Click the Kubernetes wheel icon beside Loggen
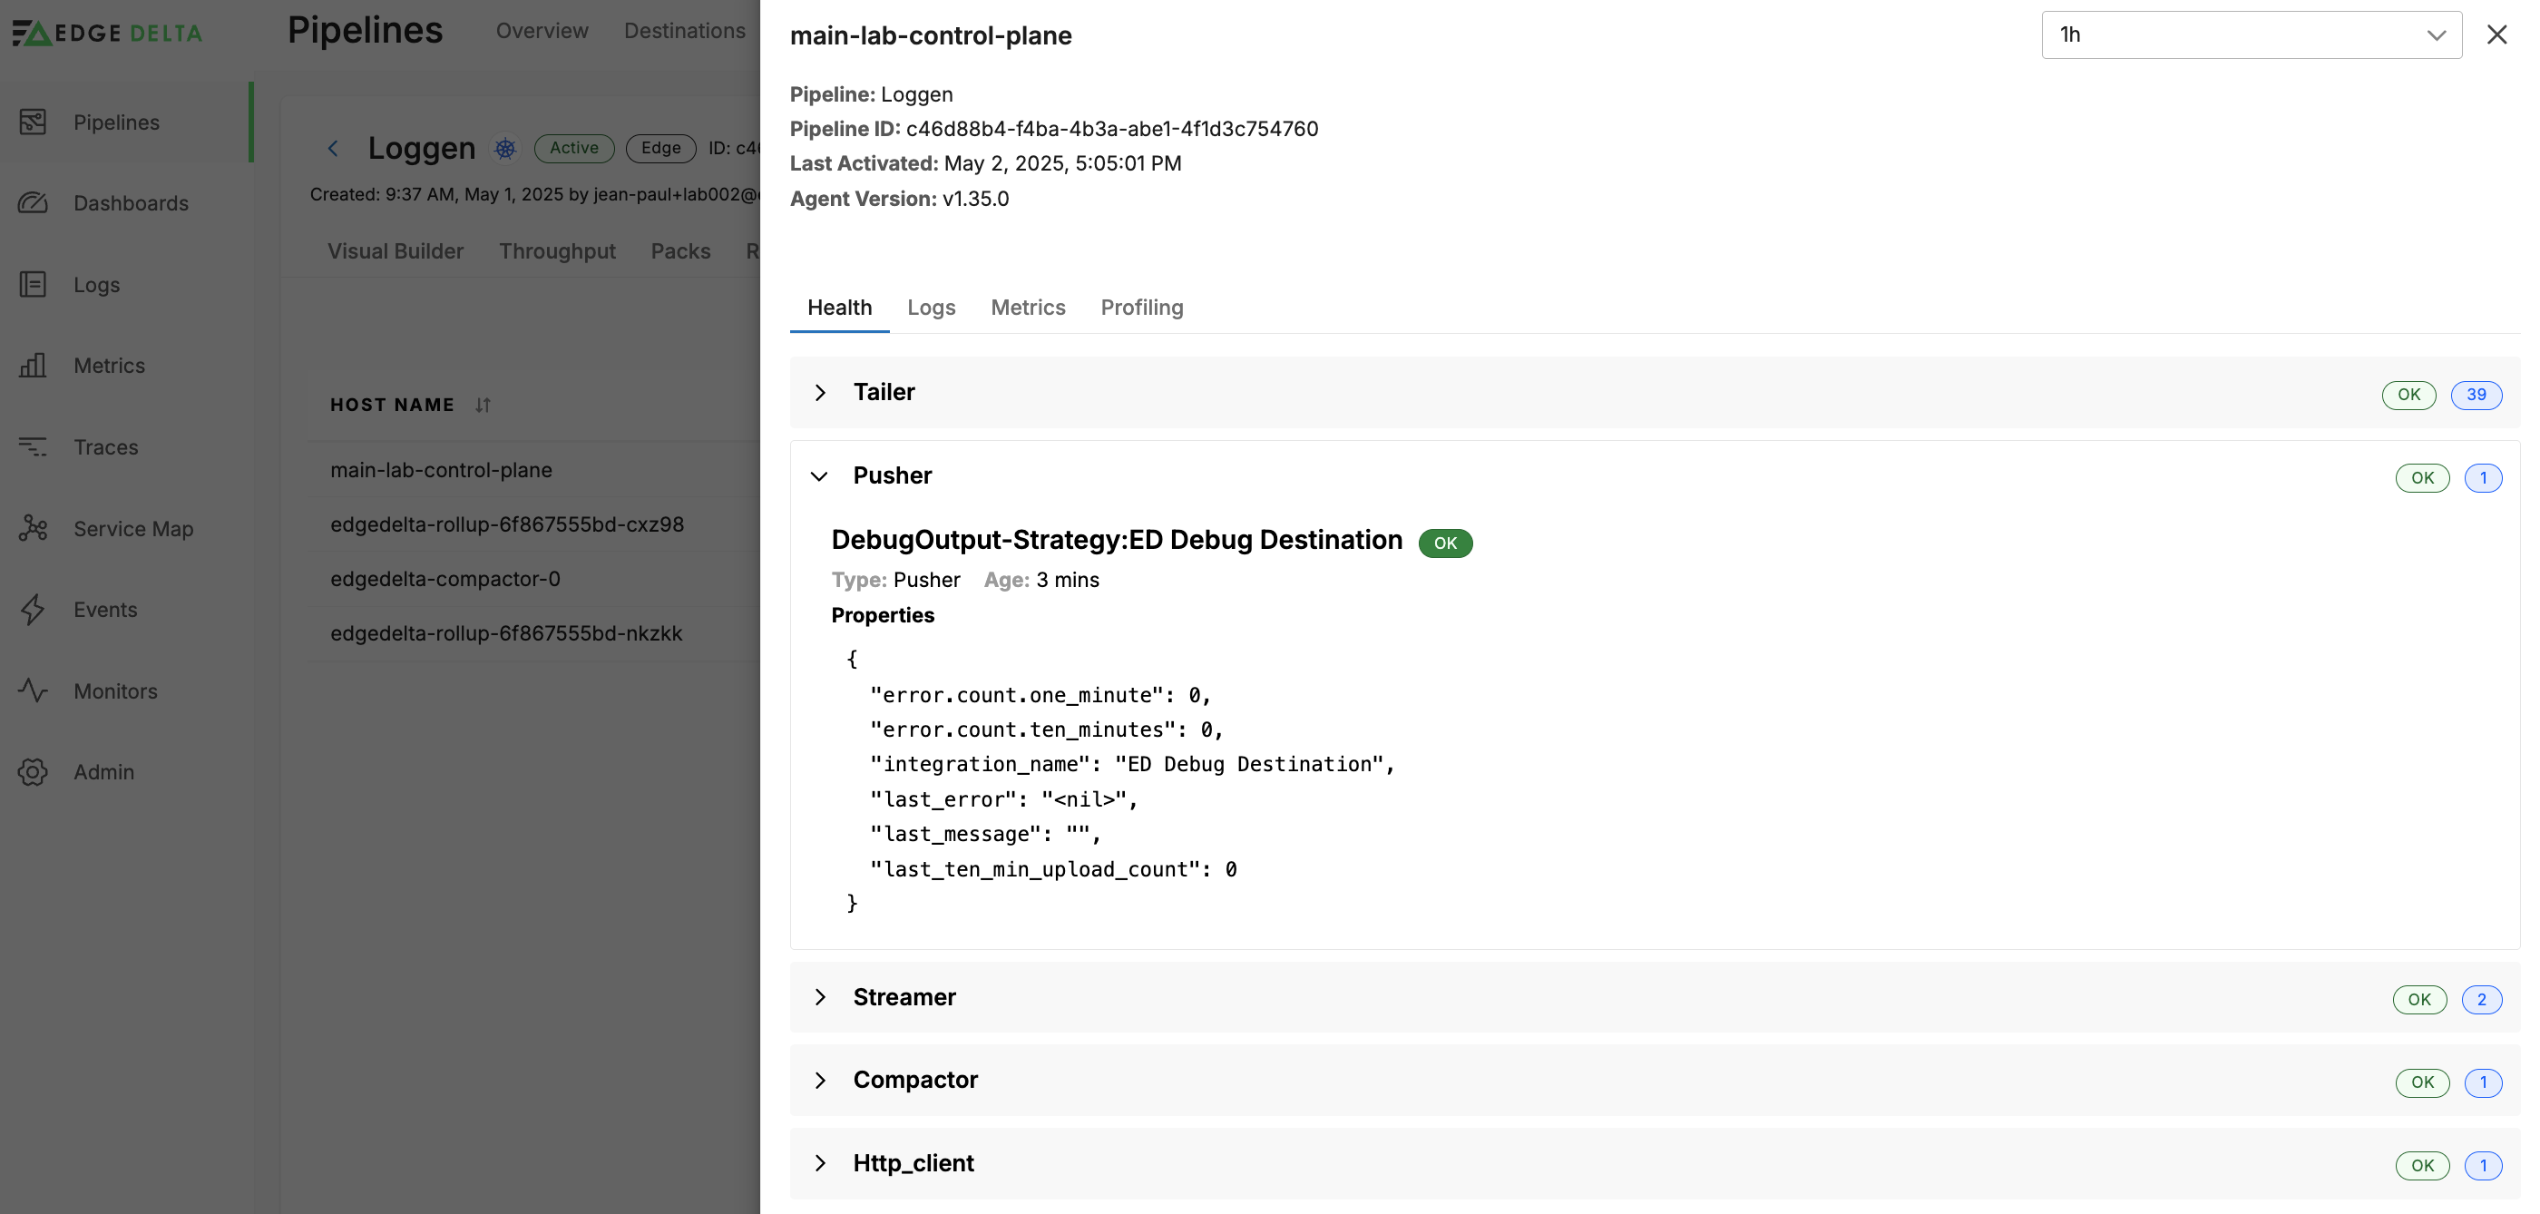This screenshot has height=1214, width=2540. (x=505, y=148)
